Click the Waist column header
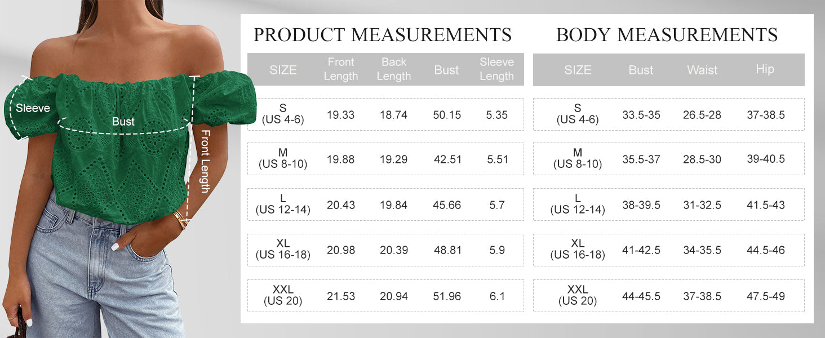Image resolution: width=825 pixels, height=338 pixels. (x=702, y=70)
